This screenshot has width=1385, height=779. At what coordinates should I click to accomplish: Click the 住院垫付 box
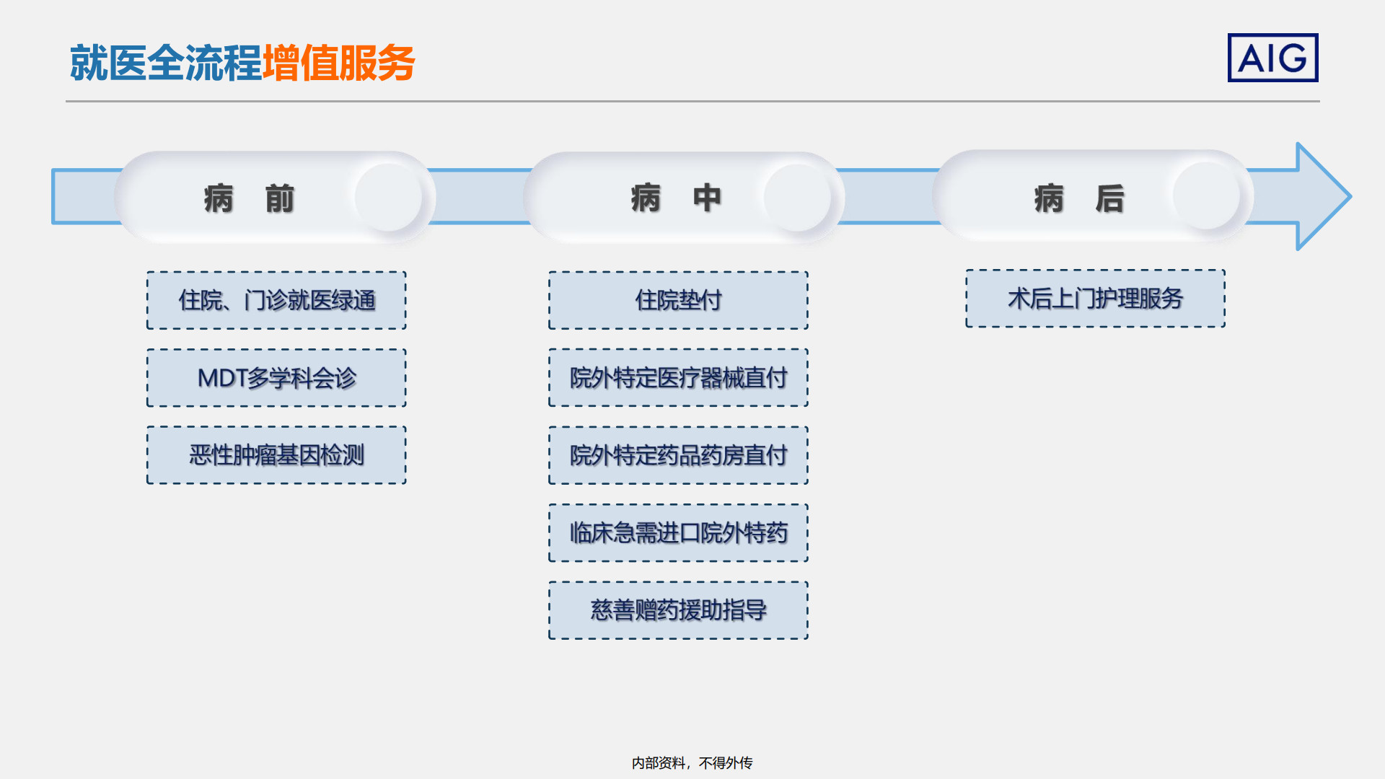pos(678,300)
